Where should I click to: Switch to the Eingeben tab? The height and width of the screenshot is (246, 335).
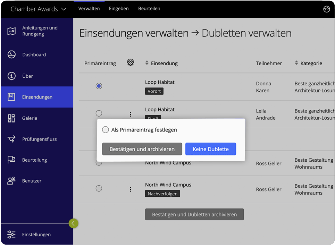click(x=119, y=9)
